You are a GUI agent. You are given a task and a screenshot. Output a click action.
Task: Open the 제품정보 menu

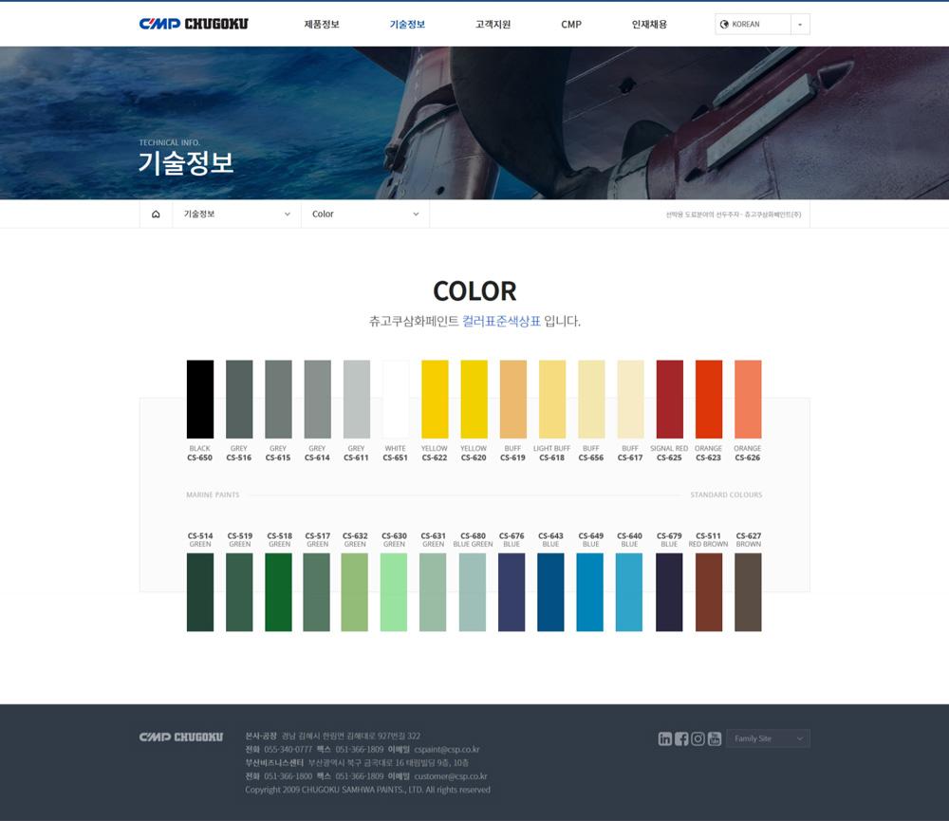click(322, 24)
